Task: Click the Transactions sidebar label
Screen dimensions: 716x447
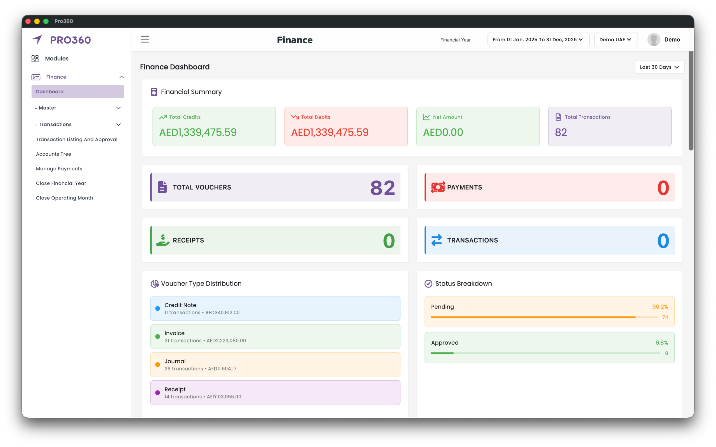Action: click(x=55, y=125)
